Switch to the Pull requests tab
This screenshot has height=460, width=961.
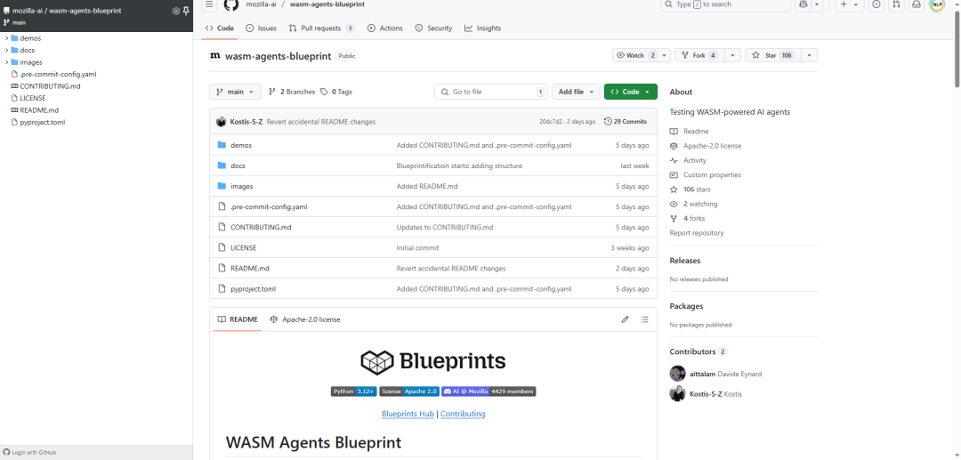(322, 28)
